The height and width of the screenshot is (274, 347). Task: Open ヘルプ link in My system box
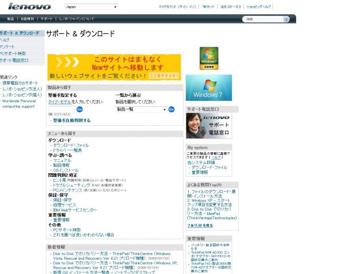pos(216,157)
